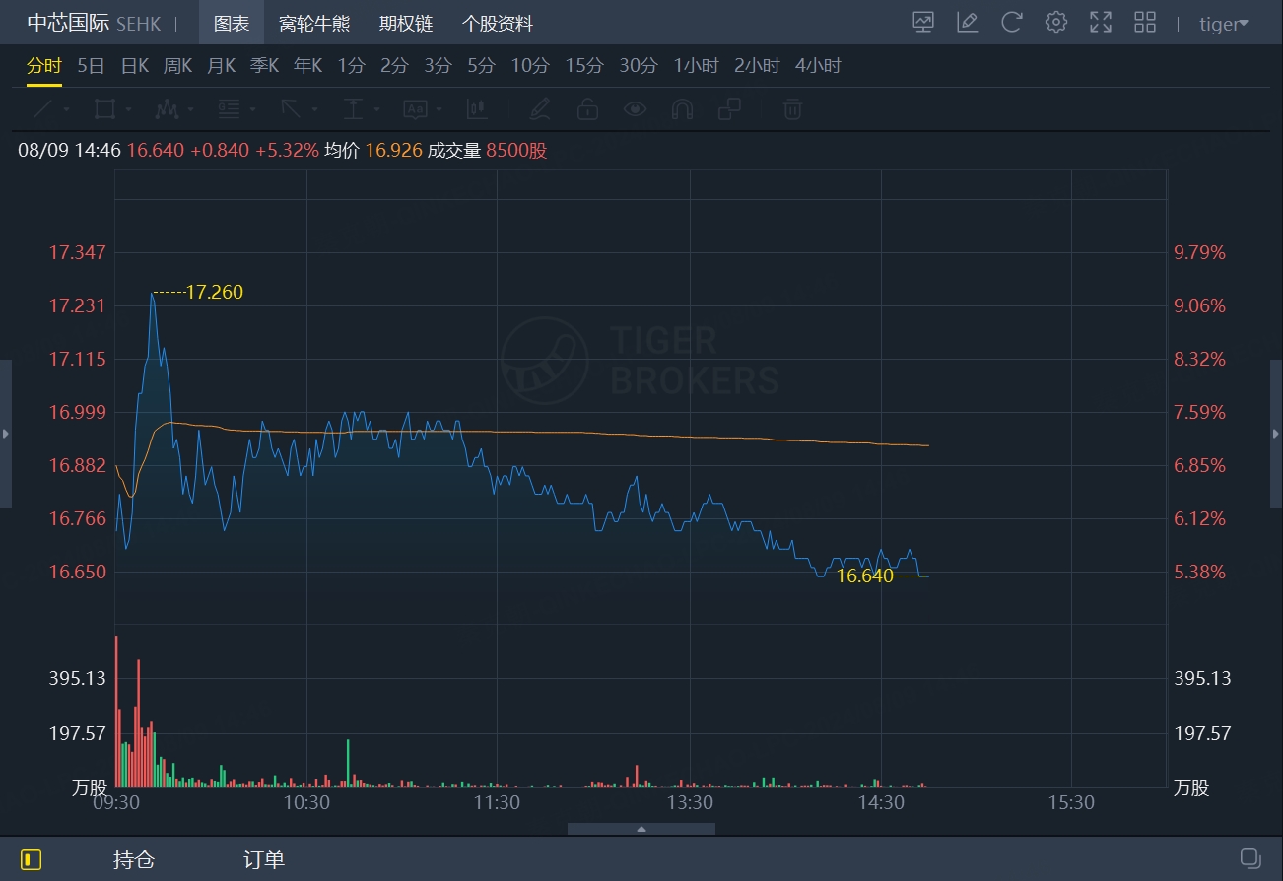Click the monitor chart icon in header
The width and height of the screenshot is (1283, 881).
pos(923,23)
